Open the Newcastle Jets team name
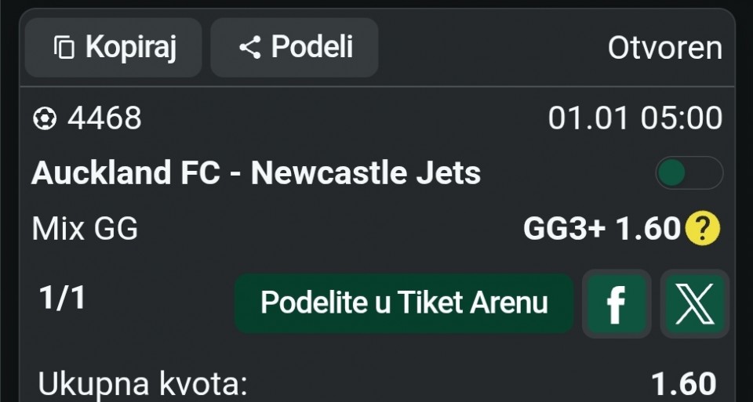 (366, 172)
